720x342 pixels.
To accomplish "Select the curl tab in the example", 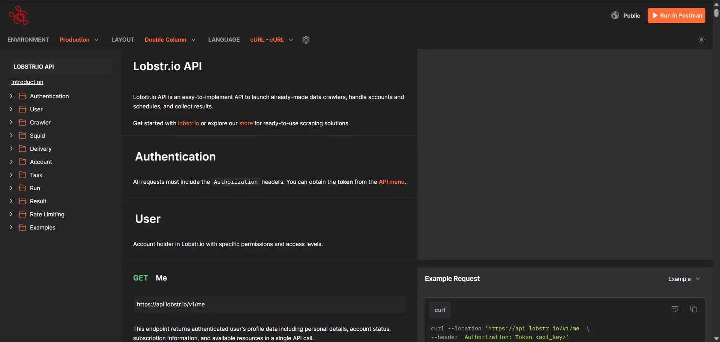I will pyautogui.click(x=439, y=310).
